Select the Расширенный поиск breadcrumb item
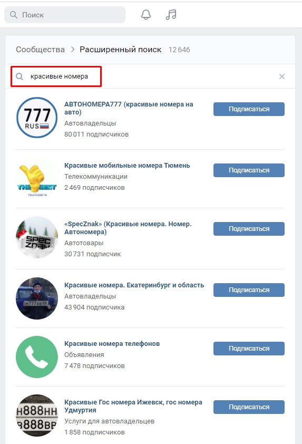This screenshot has width=302, height=444. point(120,50)
